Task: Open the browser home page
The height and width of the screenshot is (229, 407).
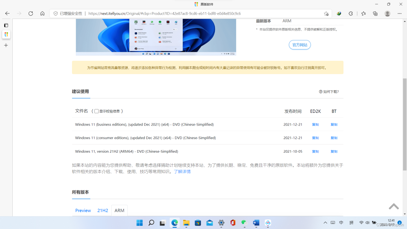Action: click(42, 14)
